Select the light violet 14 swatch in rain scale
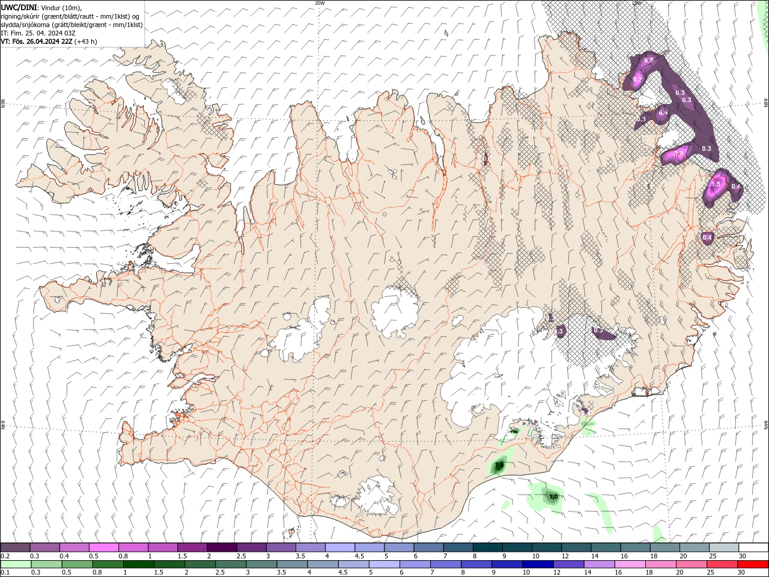This screenshot has width=769, height=577. [600, 564]
